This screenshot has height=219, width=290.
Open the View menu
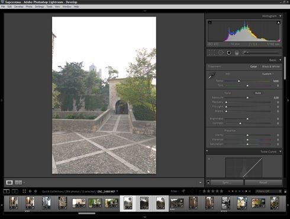coord(57,7)
